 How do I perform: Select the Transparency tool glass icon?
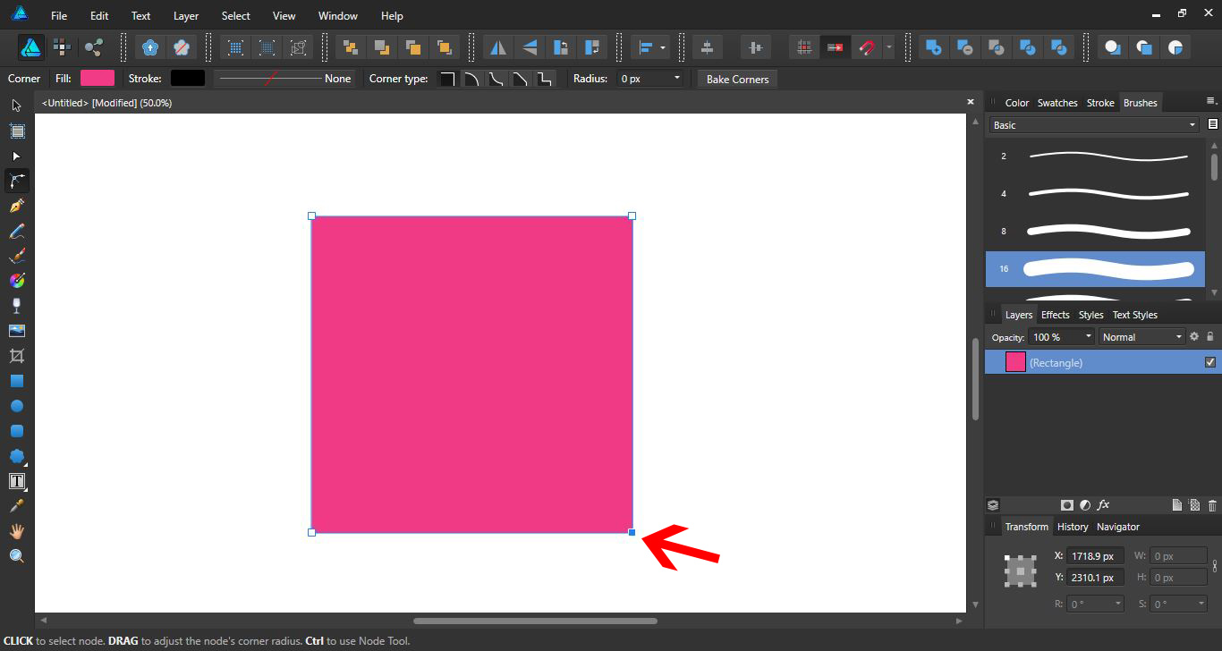click(16, 306)
